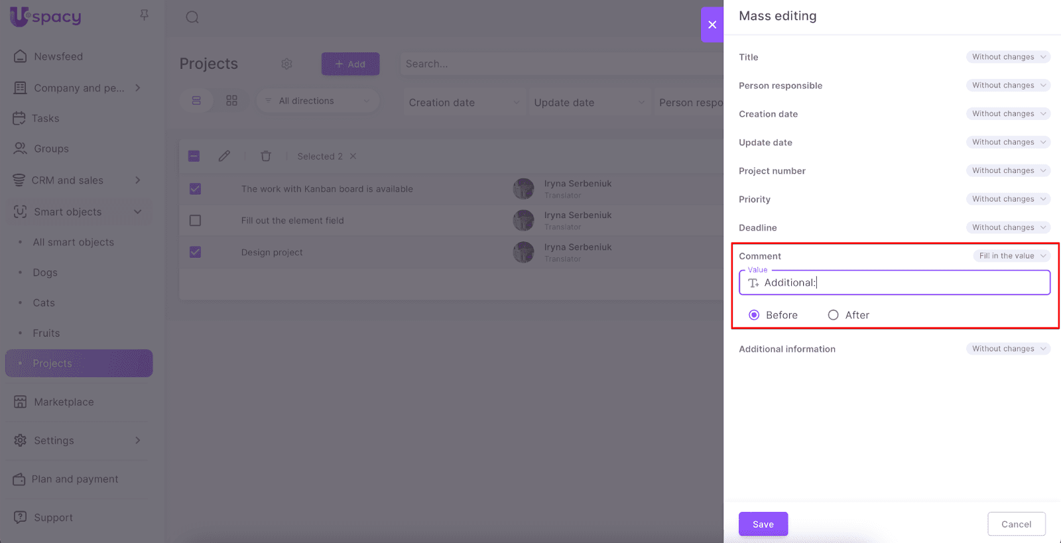The width and height of the screenshot is (1061, 543).
Task: Open the Comment Fill in the value dropdown
Action: [1011, 256]
